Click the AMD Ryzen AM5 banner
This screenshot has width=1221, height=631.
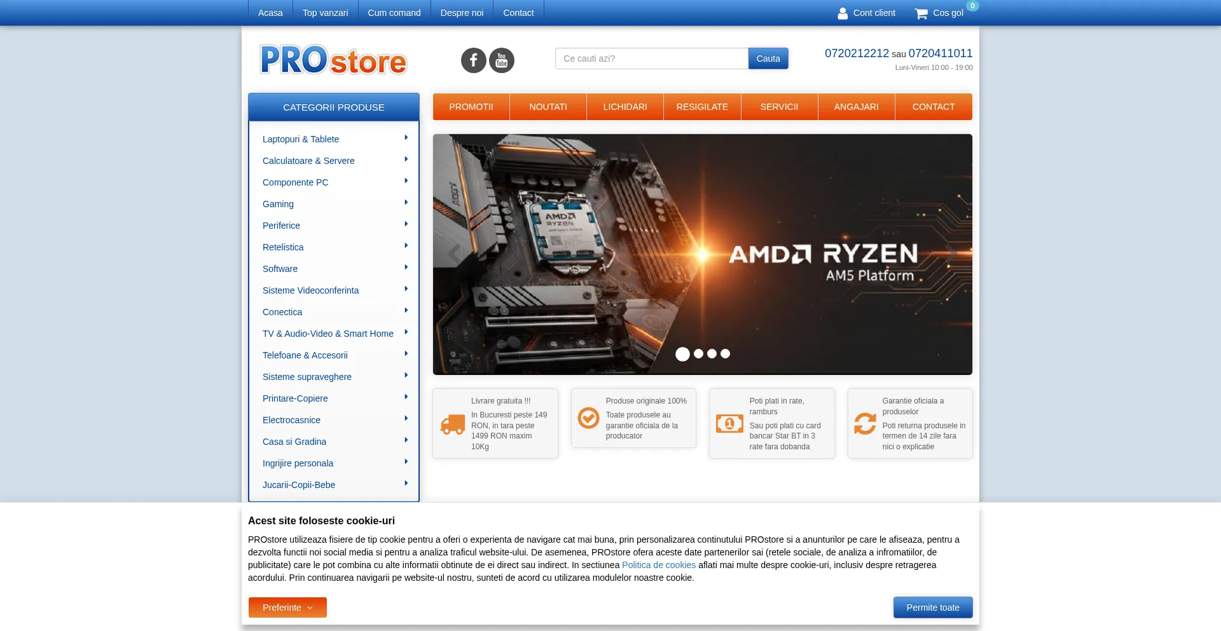[x=702, y=254]
